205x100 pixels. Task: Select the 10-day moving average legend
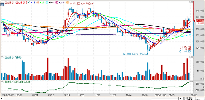click(x=33, y=2)
